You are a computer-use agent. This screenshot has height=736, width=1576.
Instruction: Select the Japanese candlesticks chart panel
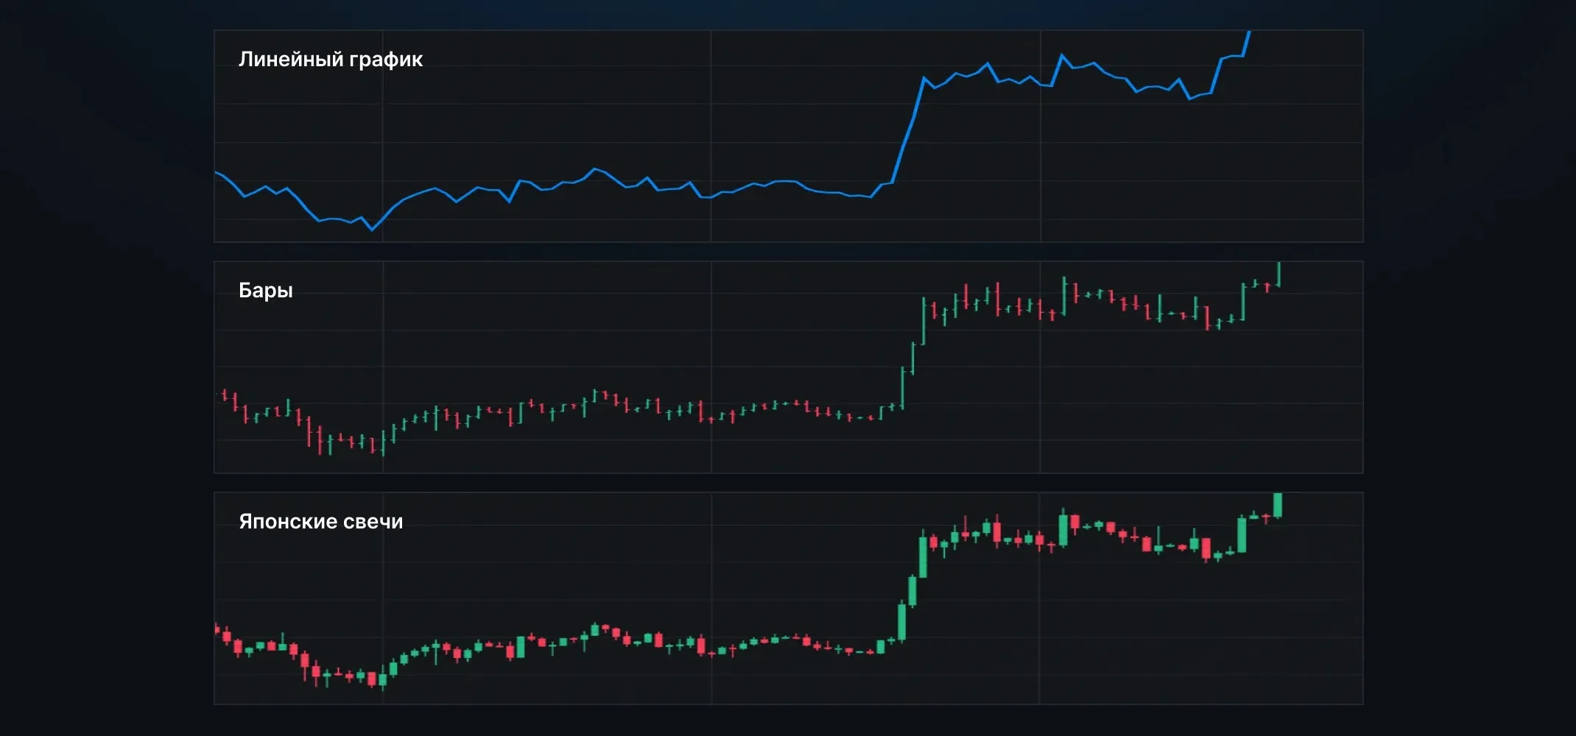pos(788,598)
